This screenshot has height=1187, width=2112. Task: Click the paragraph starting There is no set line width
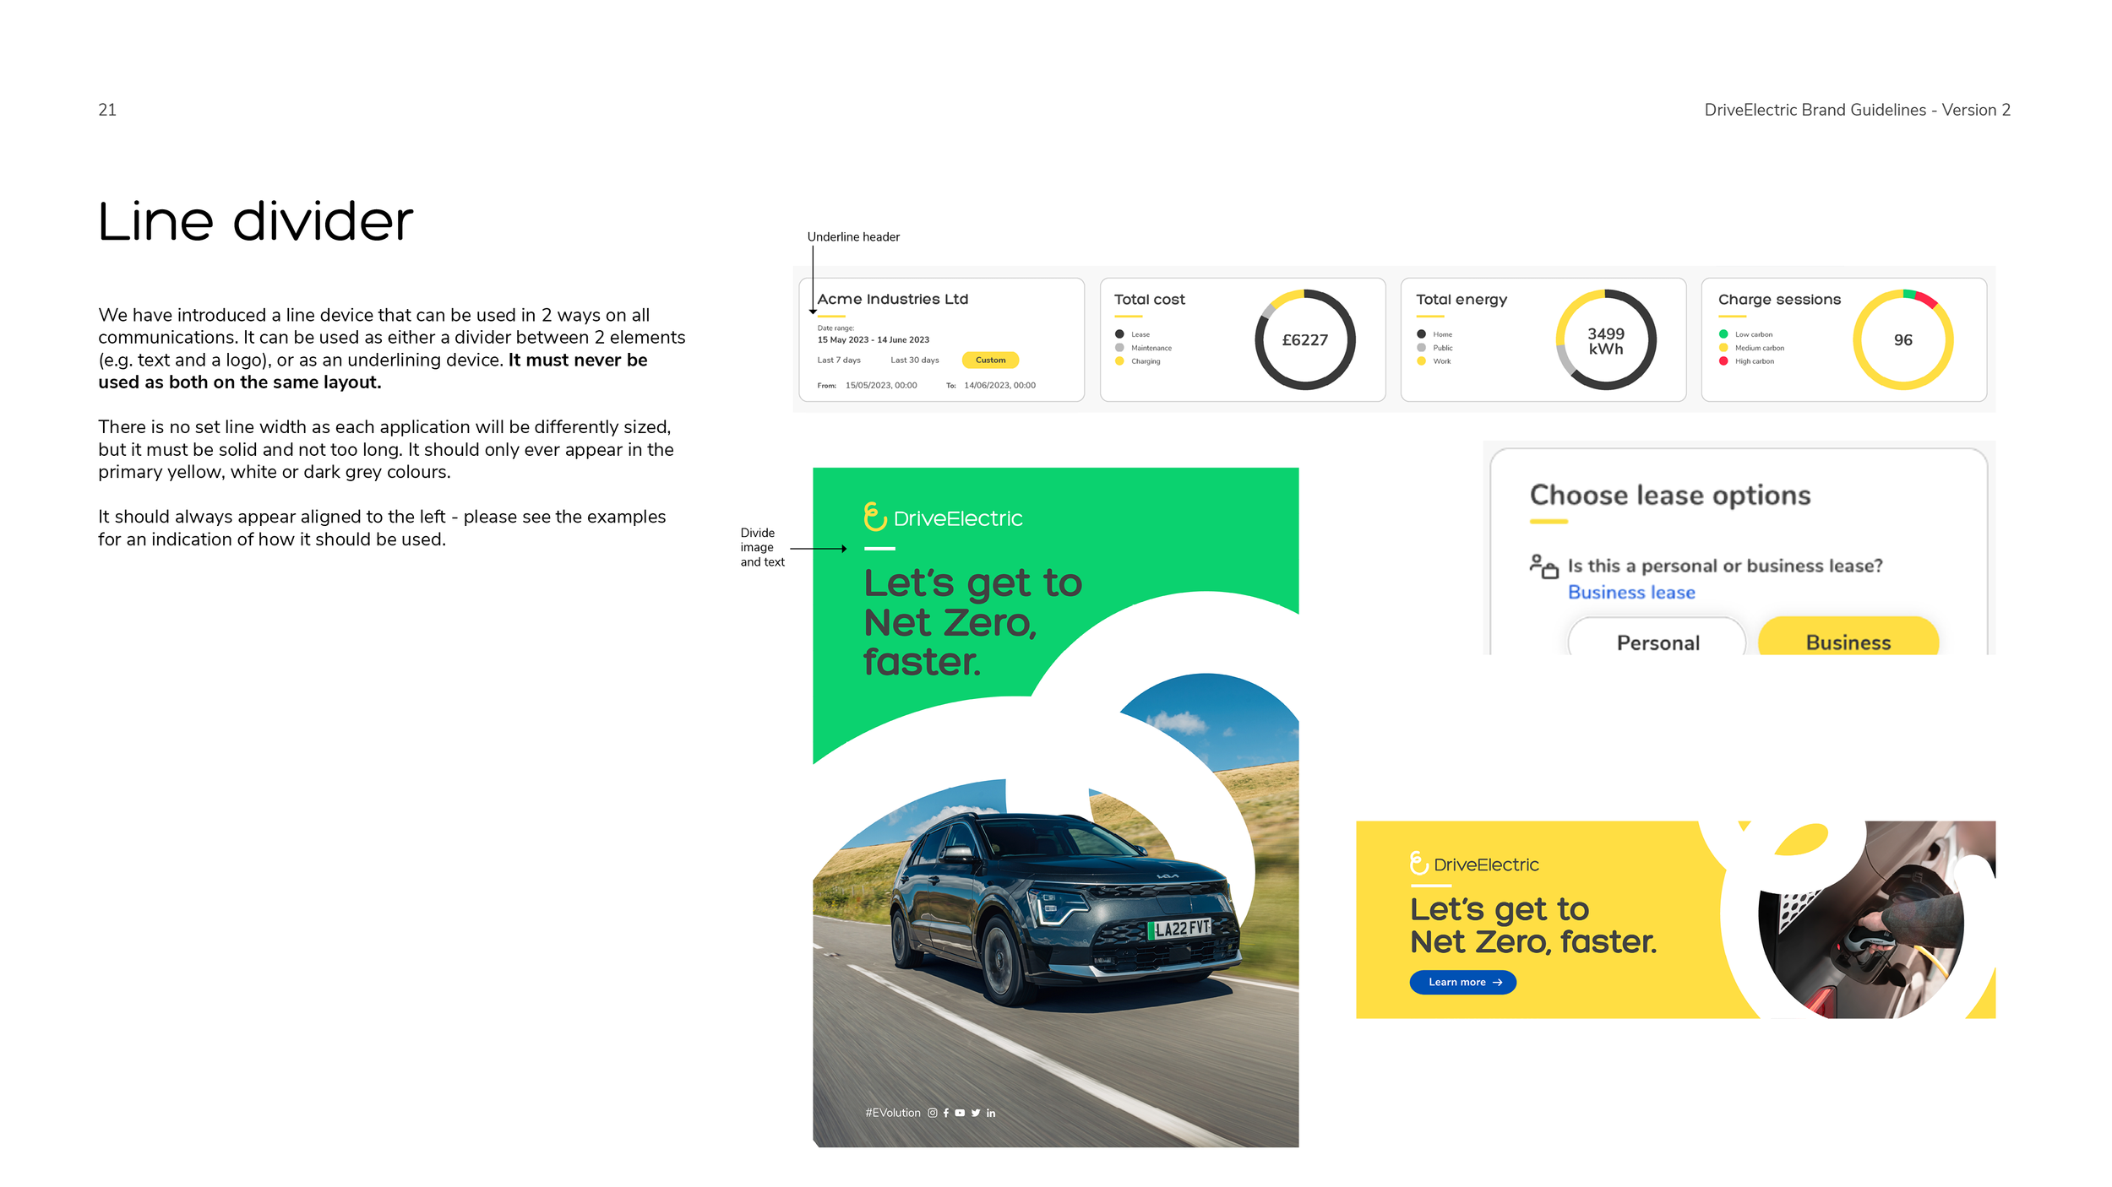click(x=386, y=449)
